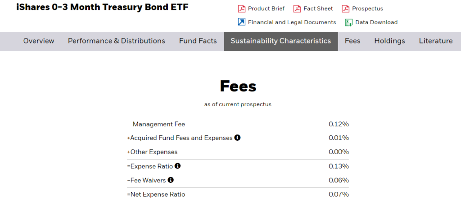This screenshot has height=203, width=461.
Task: Click the Data Download spreadsheet icon
Action: [x=348, y=22]
